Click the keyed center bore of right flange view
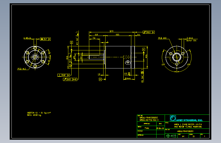The height and width of the screenshot is (143, 221). coord(177,57)
